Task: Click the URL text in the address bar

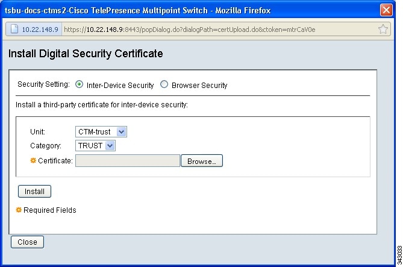Action: pyautogui.click(x=189, y=30)
